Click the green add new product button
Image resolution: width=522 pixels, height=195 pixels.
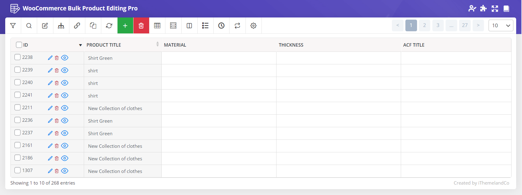point(125,26)
